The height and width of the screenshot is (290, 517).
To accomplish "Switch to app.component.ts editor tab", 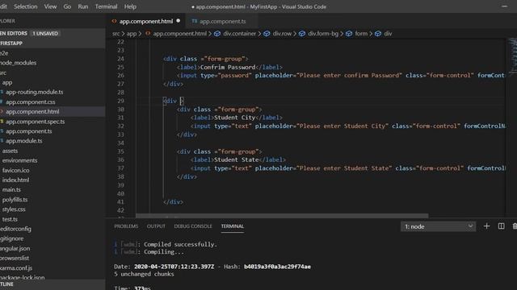I will (223, 21).
